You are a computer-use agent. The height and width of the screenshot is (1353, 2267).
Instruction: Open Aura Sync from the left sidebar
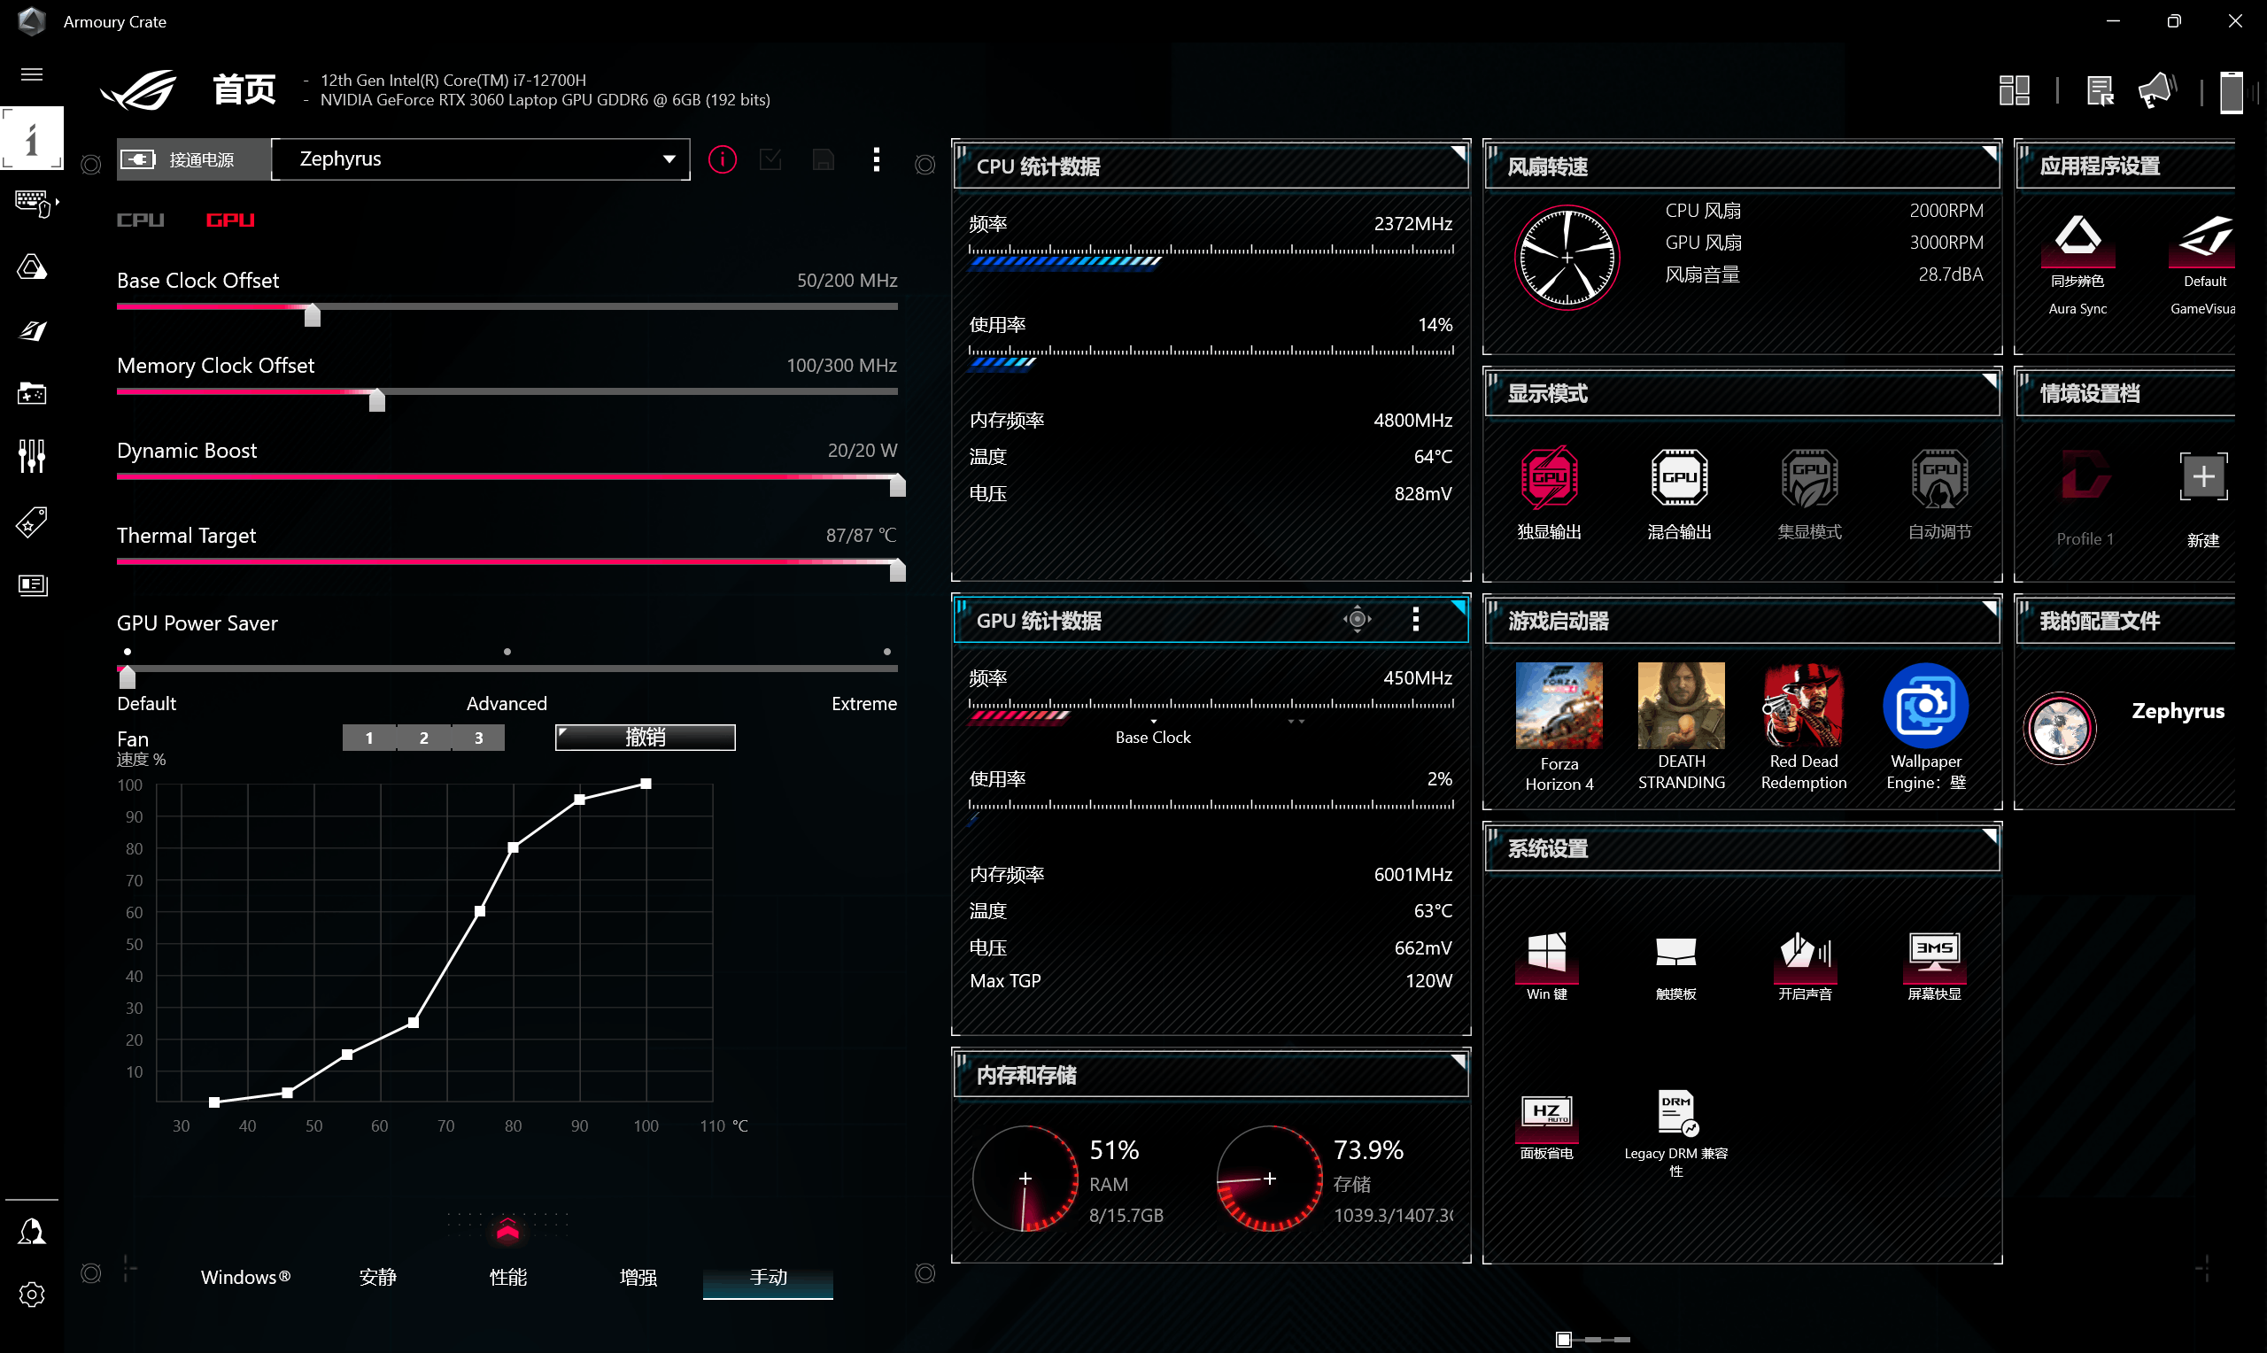coord(32,267)
